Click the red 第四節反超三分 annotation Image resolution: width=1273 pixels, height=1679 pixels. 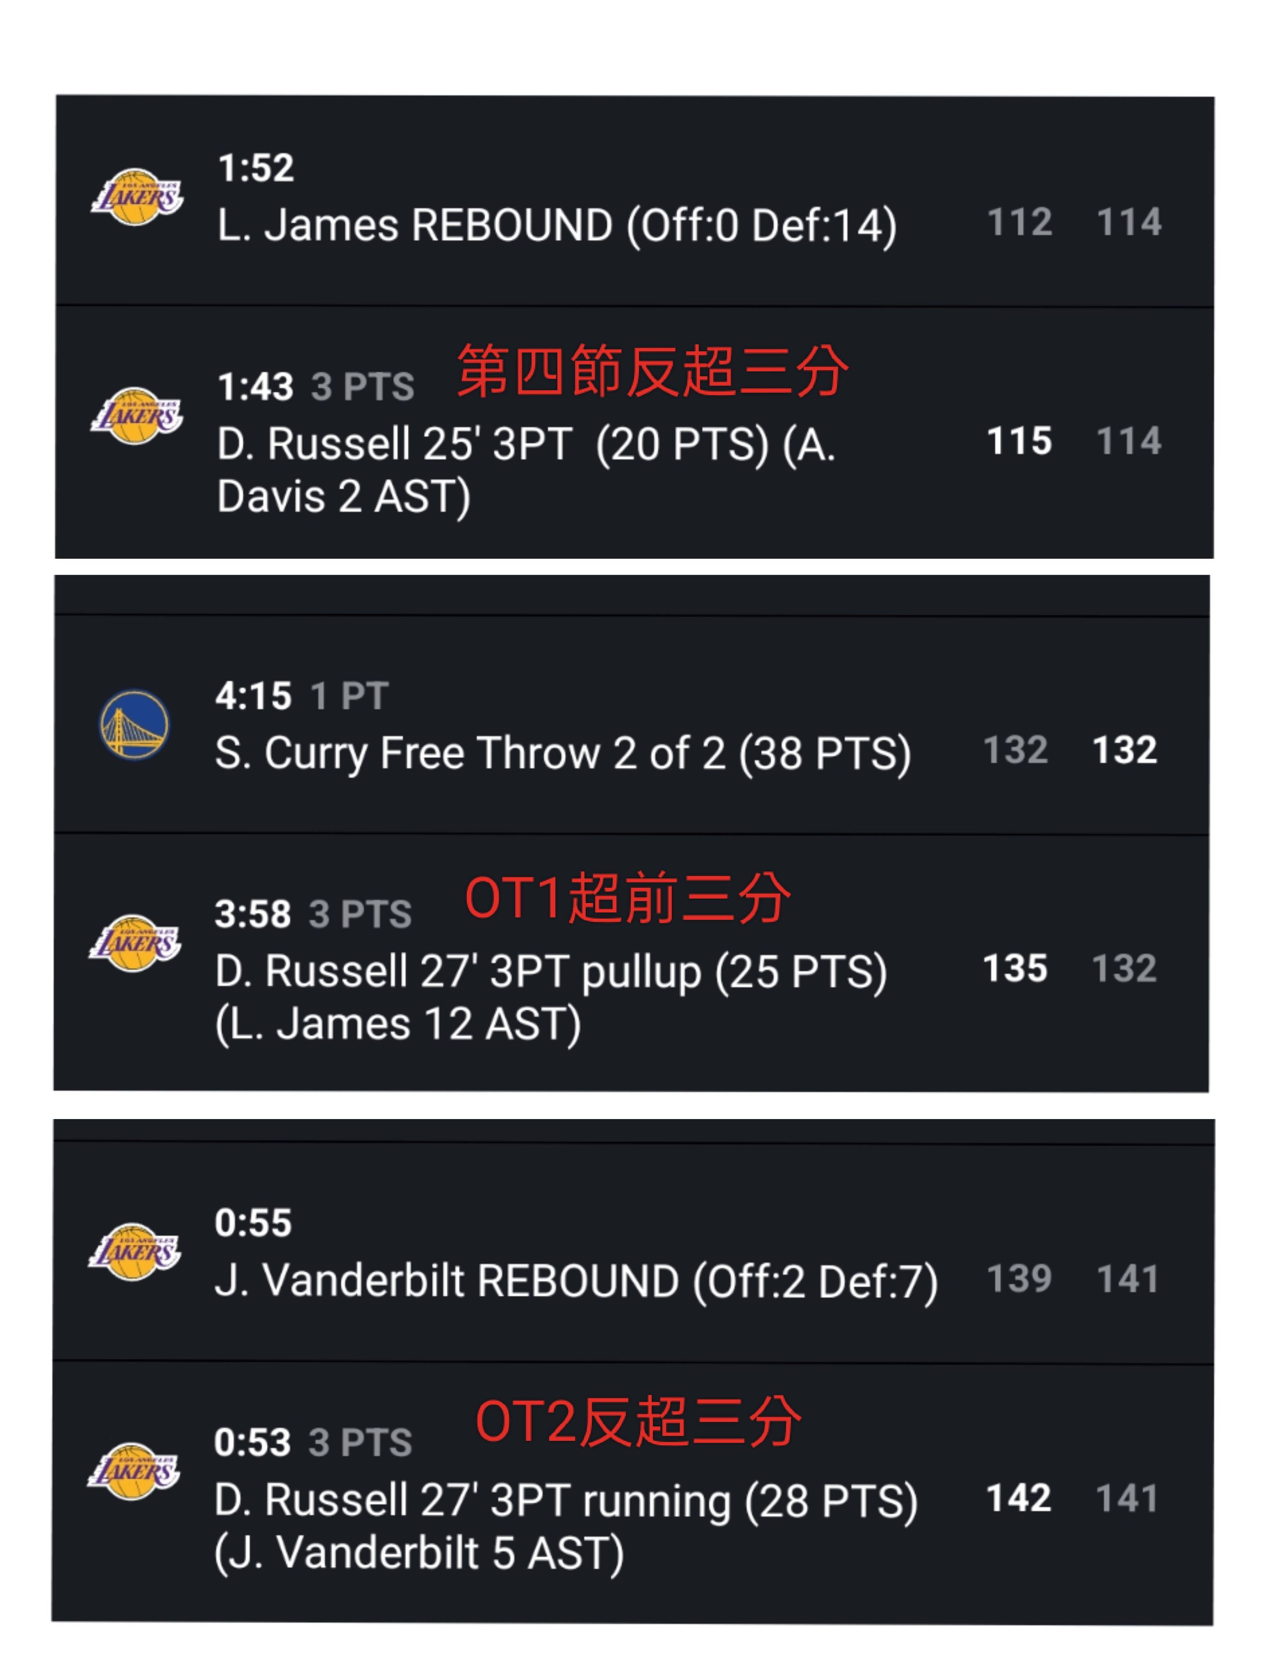[652, 371]
